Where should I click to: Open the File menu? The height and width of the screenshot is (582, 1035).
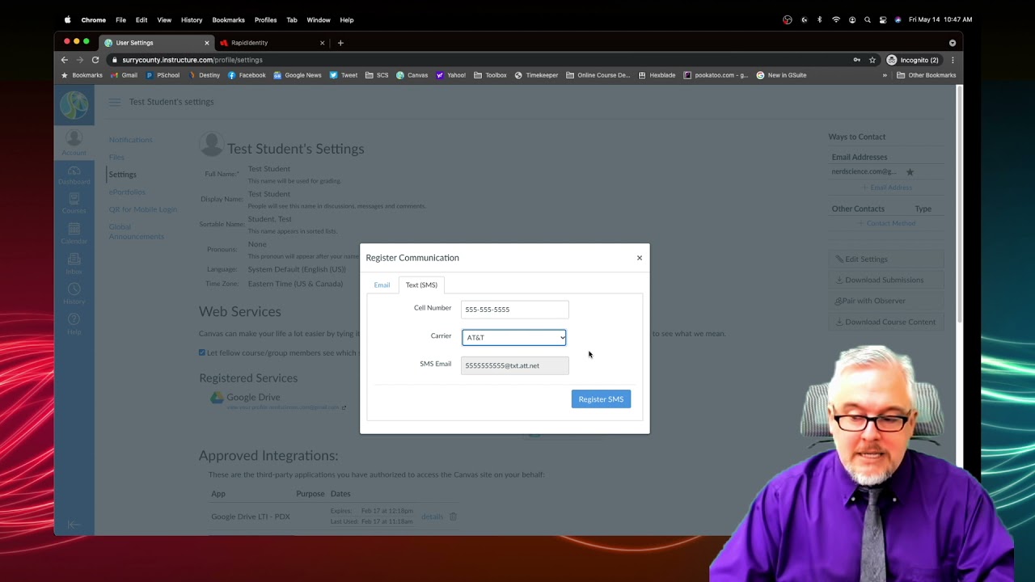coord(120,19)
